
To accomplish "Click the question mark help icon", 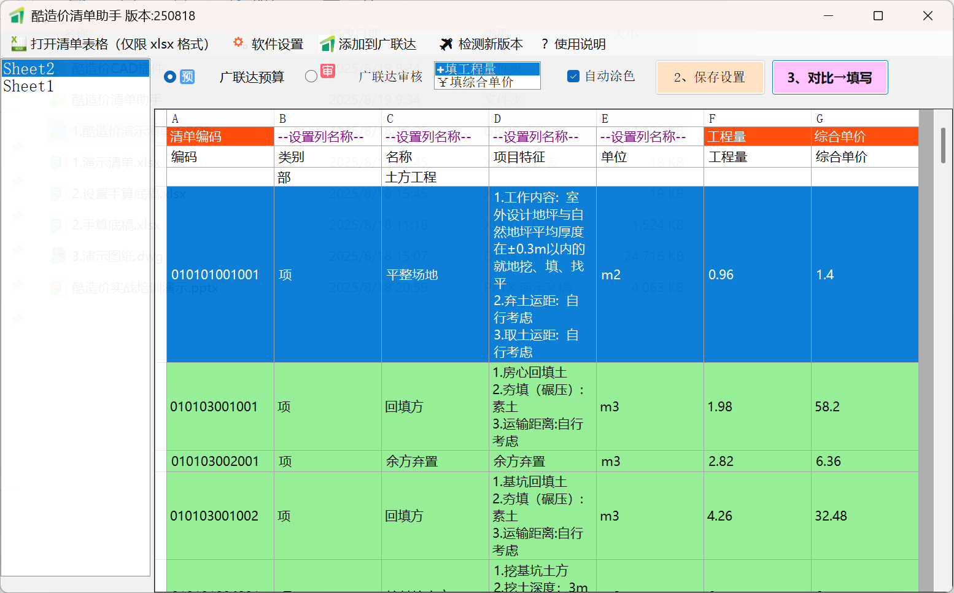I will (545, 44).
